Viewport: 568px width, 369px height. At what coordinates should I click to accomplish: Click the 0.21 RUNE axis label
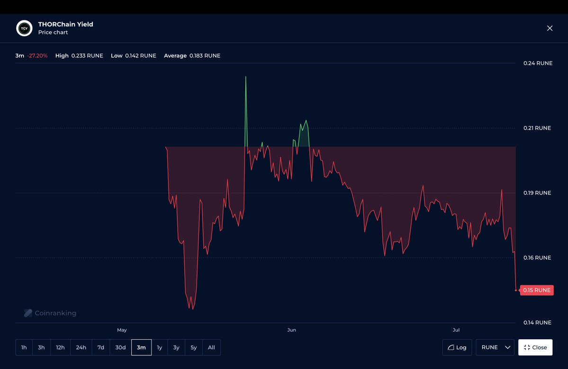(x=537, y=128)
